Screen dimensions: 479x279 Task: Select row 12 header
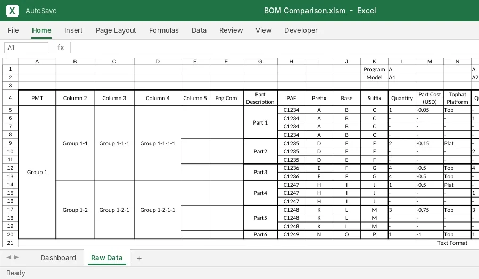click(x=10, y=168)
